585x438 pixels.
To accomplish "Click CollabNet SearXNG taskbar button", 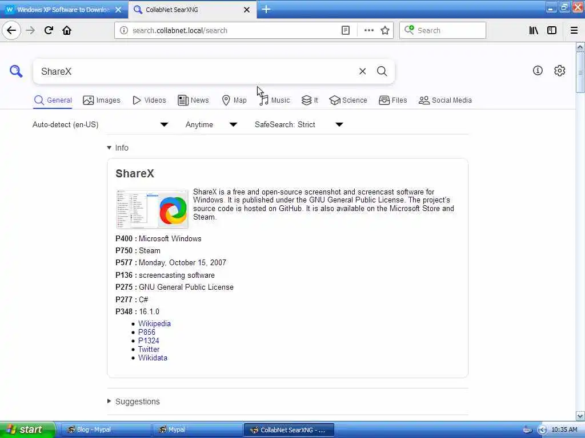I will [x=289, y=430].
